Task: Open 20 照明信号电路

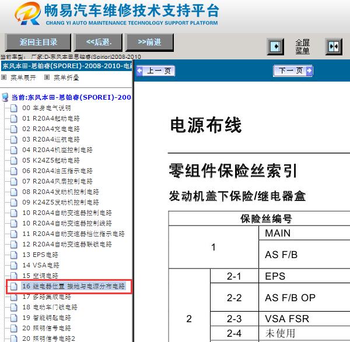Action: pyautogui.click(x=47, y=328)
